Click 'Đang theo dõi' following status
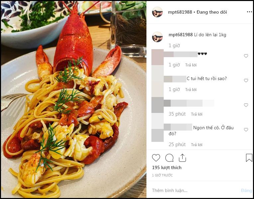This screenshot has height=199, width=254. click(212, 12)
